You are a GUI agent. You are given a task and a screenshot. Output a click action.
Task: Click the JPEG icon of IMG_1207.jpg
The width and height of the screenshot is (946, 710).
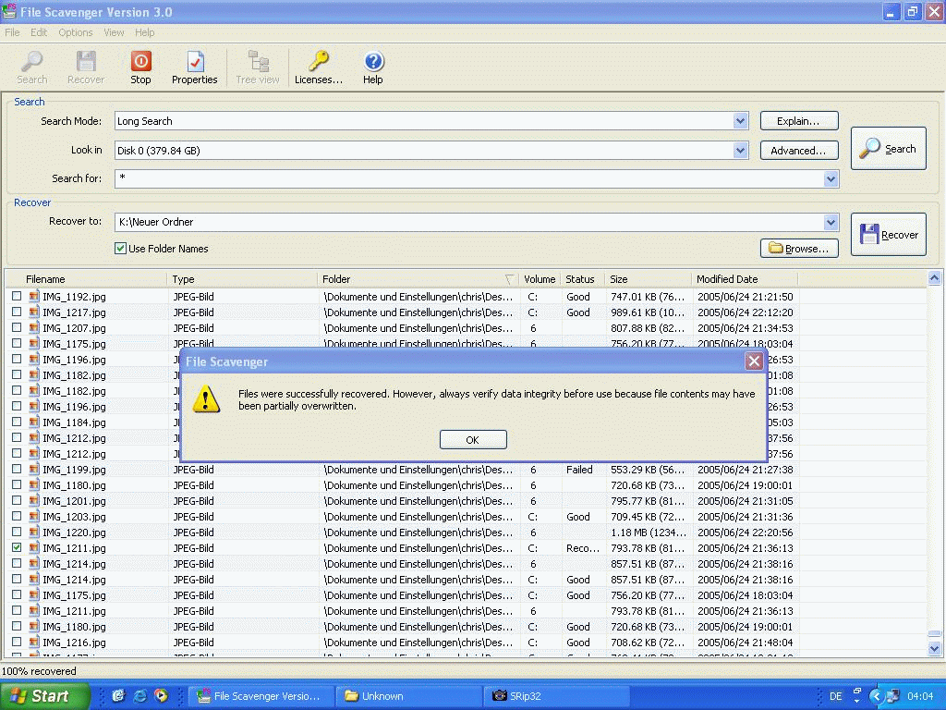click(x=34, y=328)
